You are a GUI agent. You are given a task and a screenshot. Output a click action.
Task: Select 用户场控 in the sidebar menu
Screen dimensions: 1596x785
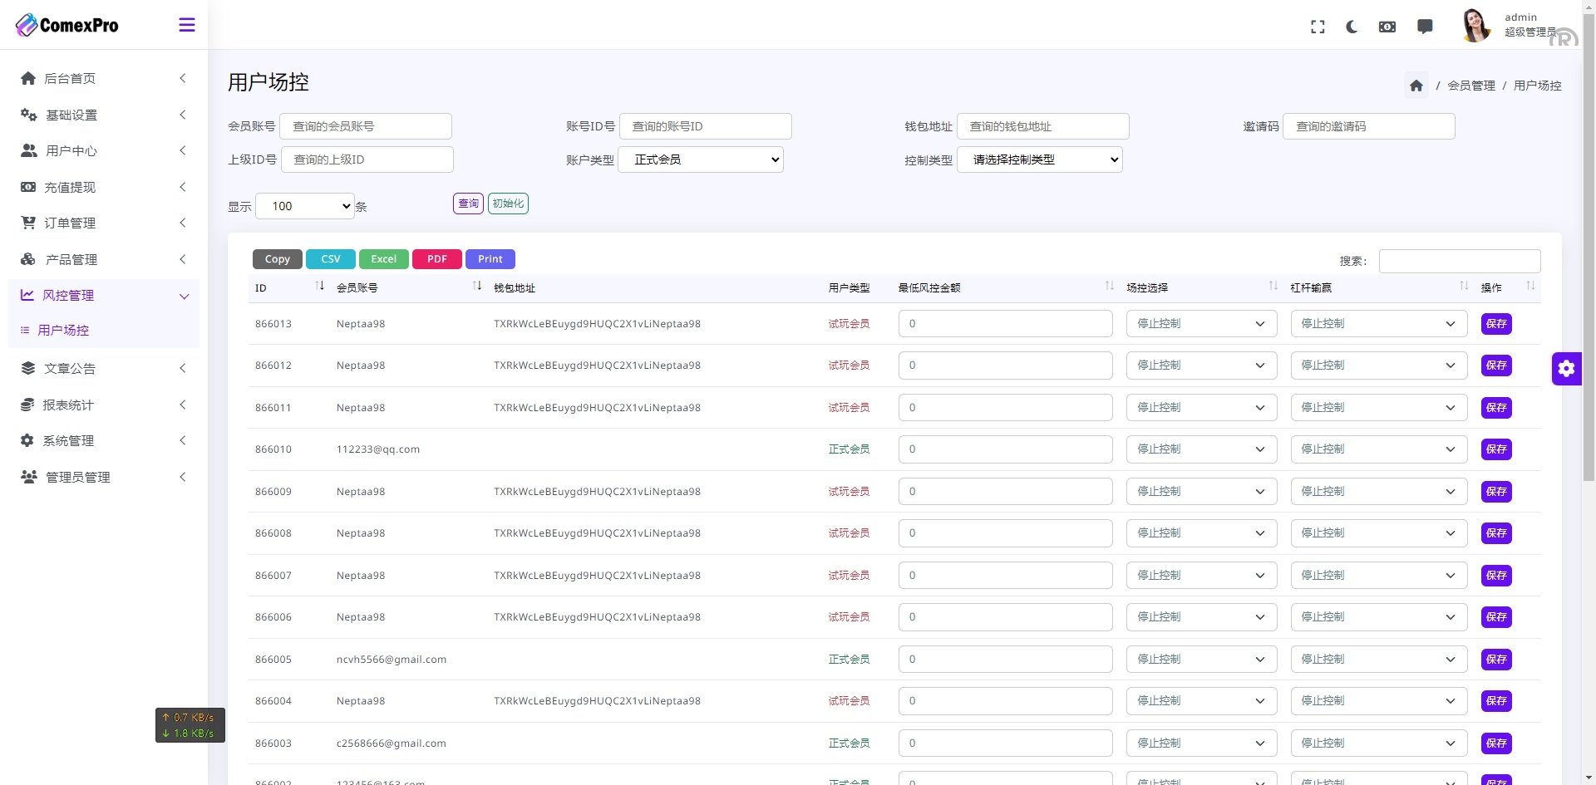click(62, 330)
